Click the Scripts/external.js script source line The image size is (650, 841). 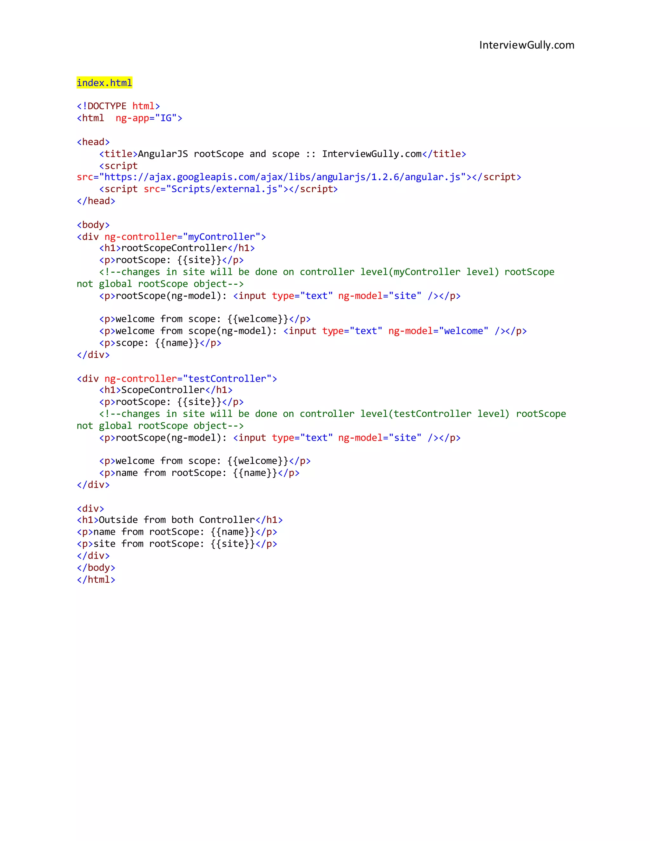pyautogui.click(x=218, y=189)
